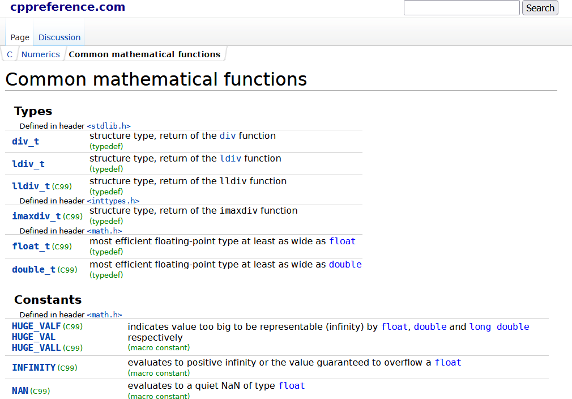Go to C breadcrumb link
Screen dimensions: 572x399
click(x=10, y=54)
